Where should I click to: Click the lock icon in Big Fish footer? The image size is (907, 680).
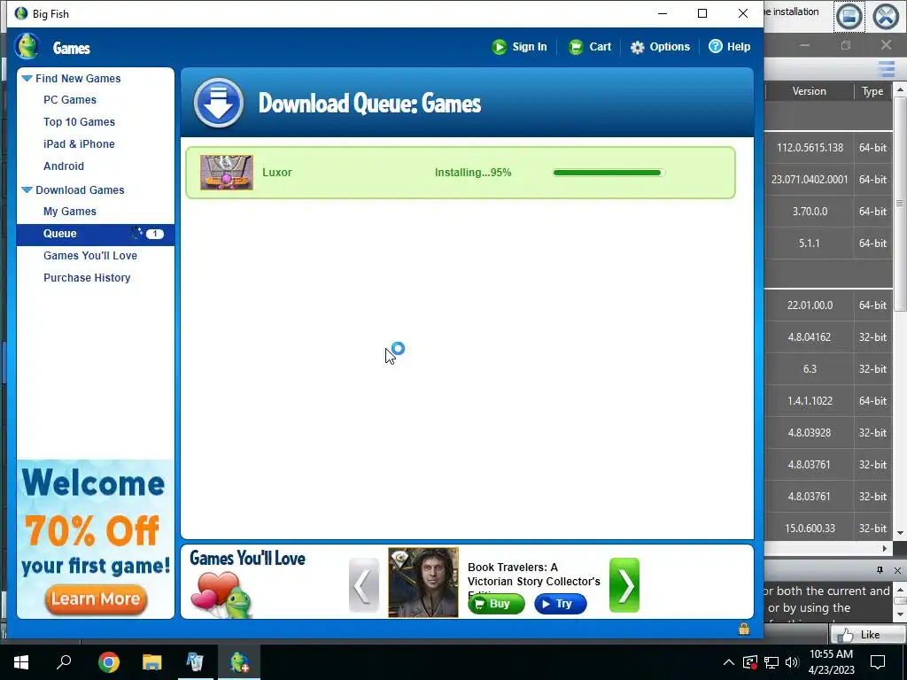[744, 629]
